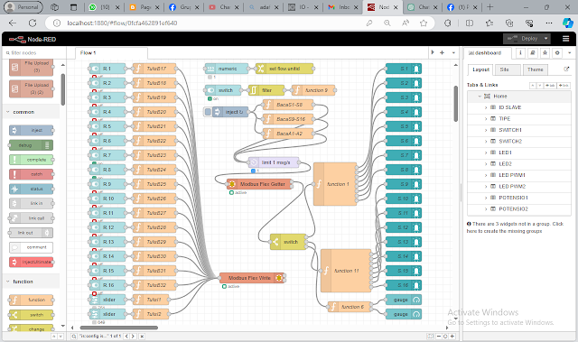Open the Deploy options dropdown arrow
Screen dimensions: 578x342
545,39
